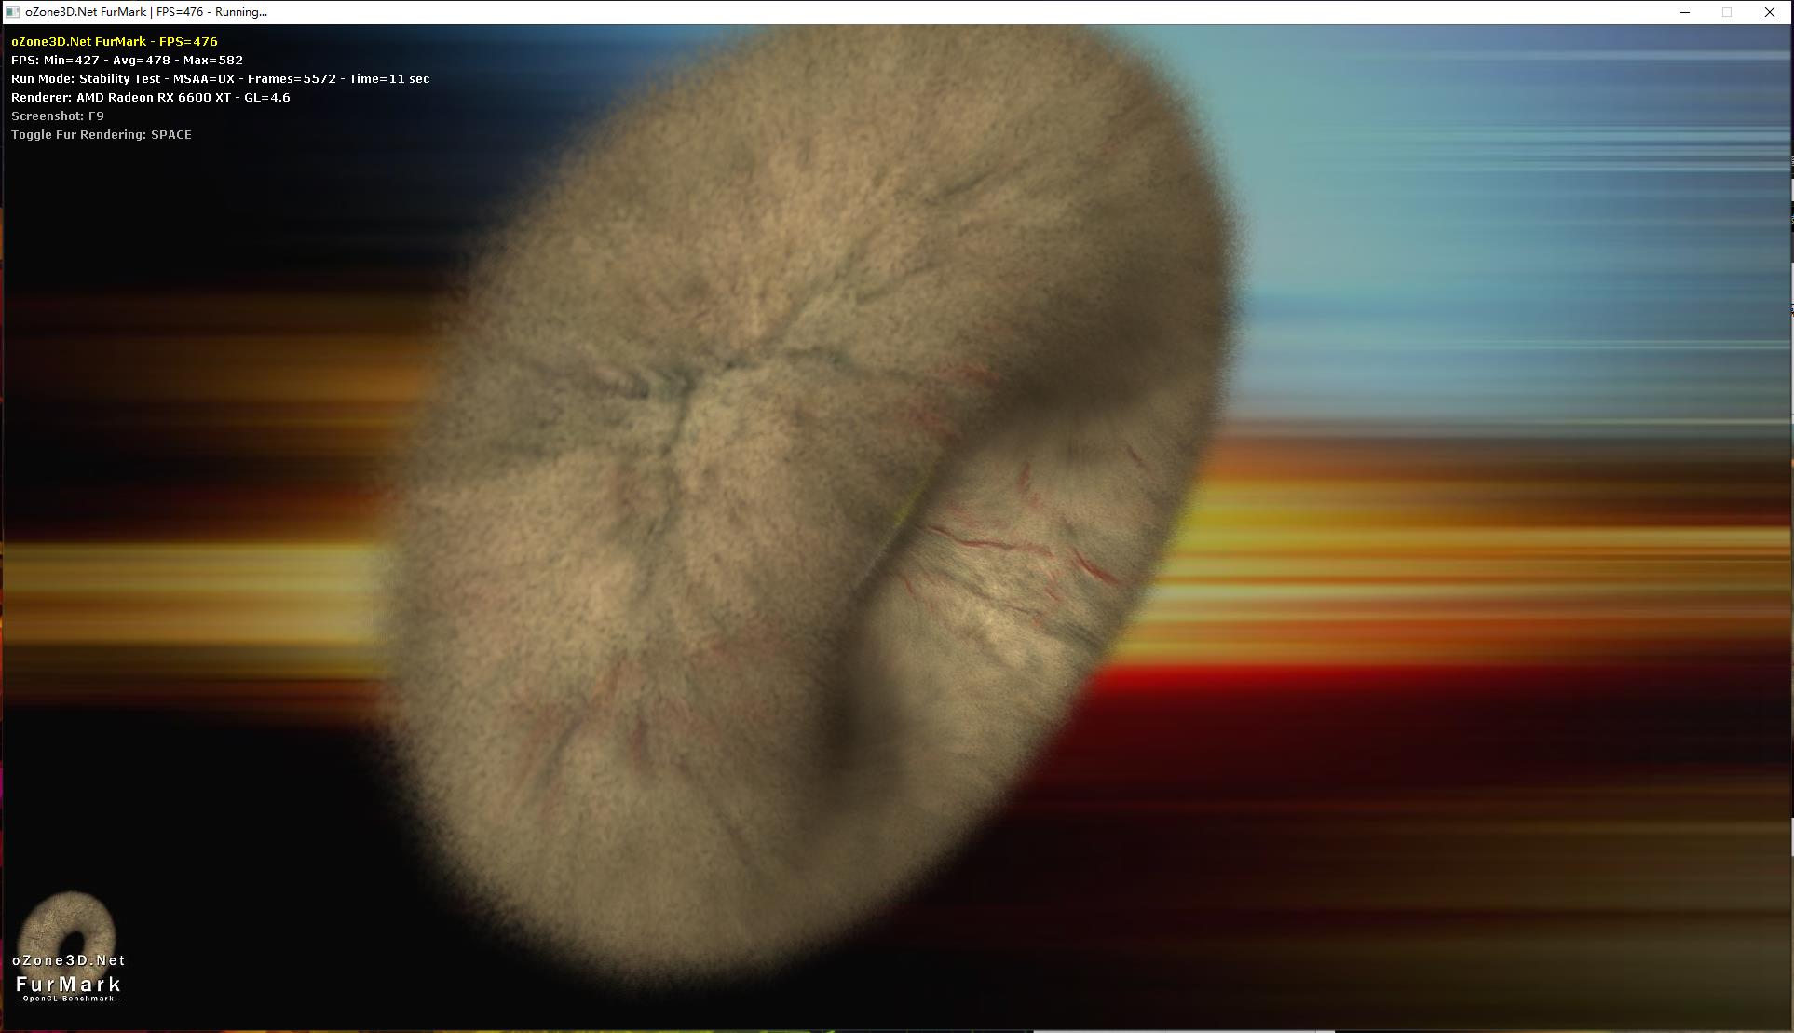This screenshot has width=1794, height=1033.
Task: Click the OpenGL Benchmark subtitle under logo
Action: tap(68, 999)
